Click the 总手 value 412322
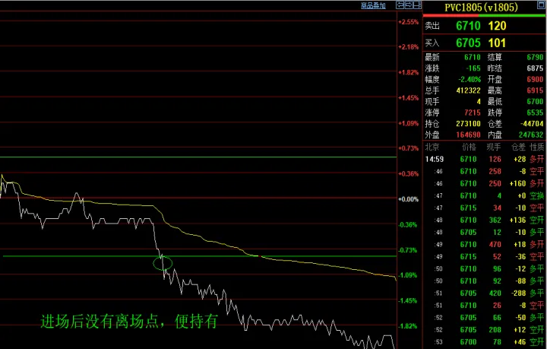Screen dimensions: 547x349 [x=466, y=90]
